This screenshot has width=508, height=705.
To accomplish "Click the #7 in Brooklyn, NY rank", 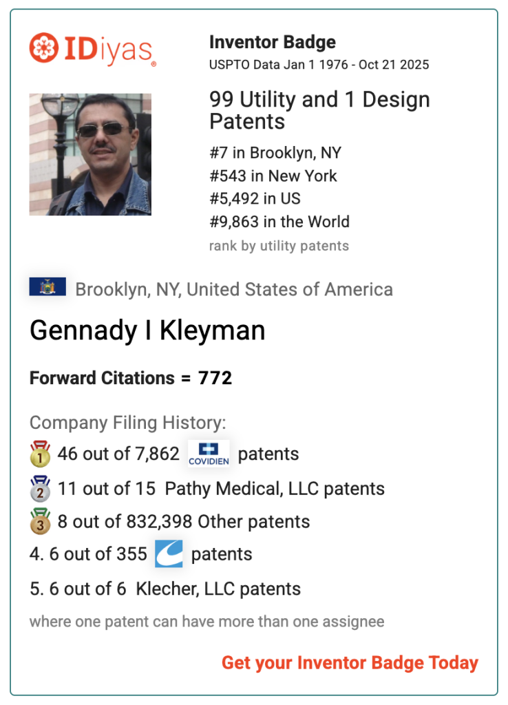I will tap(275, 153).
